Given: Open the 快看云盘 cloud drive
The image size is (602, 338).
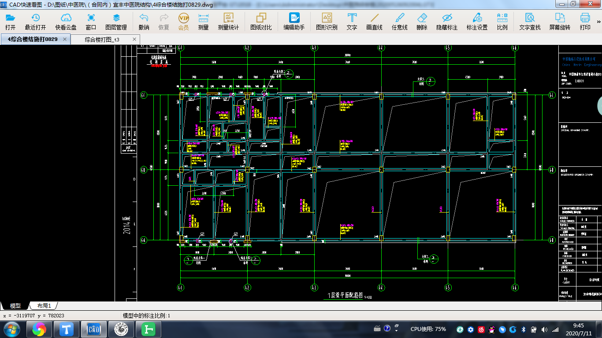Looking at the screenshot, I should coord(66,21).
